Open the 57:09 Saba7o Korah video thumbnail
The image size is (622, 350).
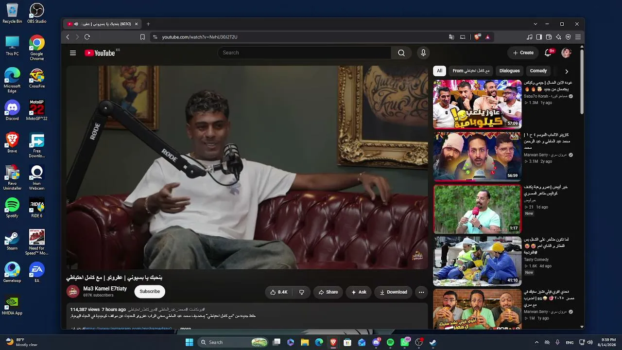(x=477, y=104)
